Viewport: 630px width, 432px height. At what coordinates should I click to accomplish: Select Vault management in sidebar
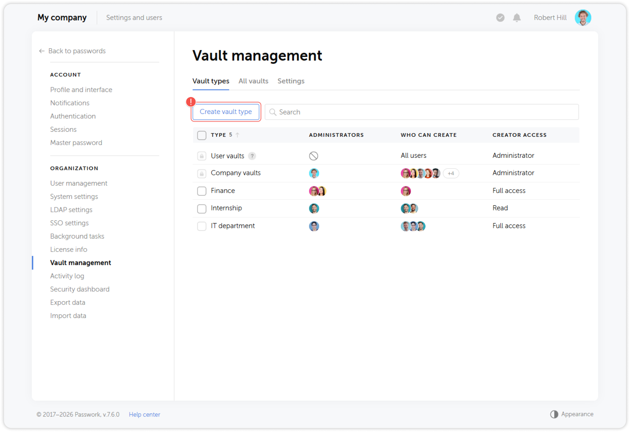80,263
